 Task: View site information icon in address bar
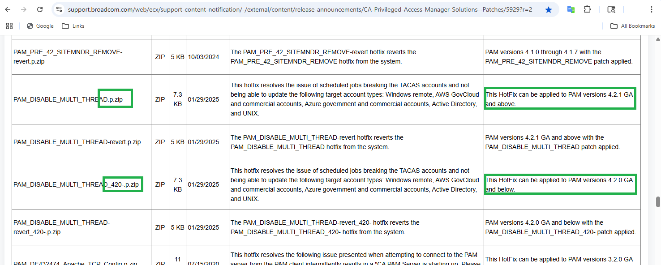tap(59, 9)
